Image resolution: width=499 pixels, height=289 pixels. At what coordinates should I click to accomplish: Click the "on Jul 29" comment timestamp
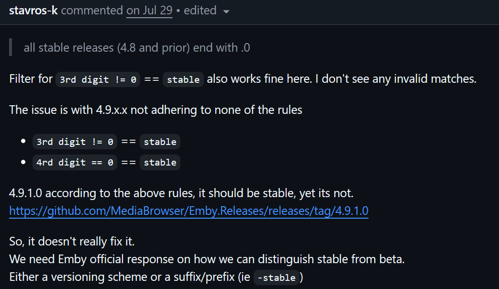[149, 11]
